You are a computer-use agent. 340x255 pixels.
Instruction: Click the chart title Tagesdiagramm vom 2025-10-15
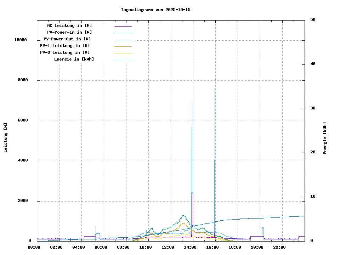coord(155,10)
